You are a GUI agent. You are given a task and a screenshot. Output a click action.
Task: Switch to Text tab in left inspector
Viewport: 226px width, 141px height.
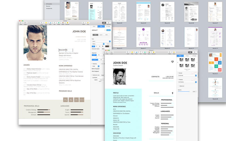(x=101, y=26)
